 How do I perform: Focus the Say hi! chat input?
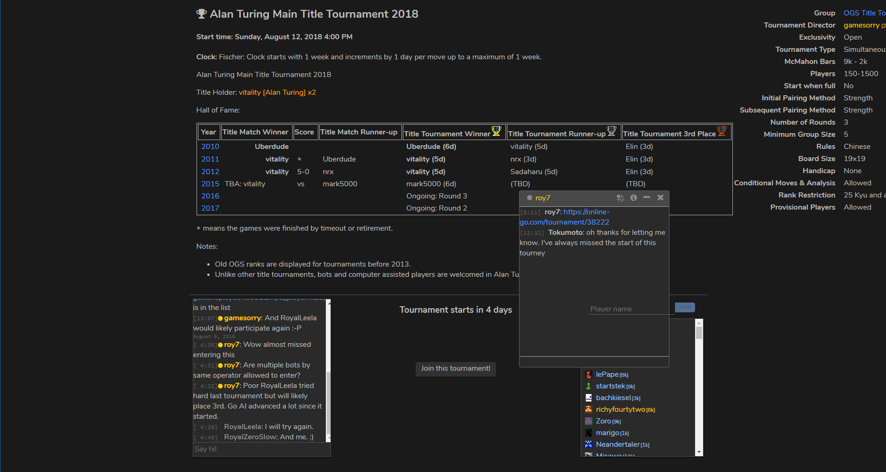(261, 449)
